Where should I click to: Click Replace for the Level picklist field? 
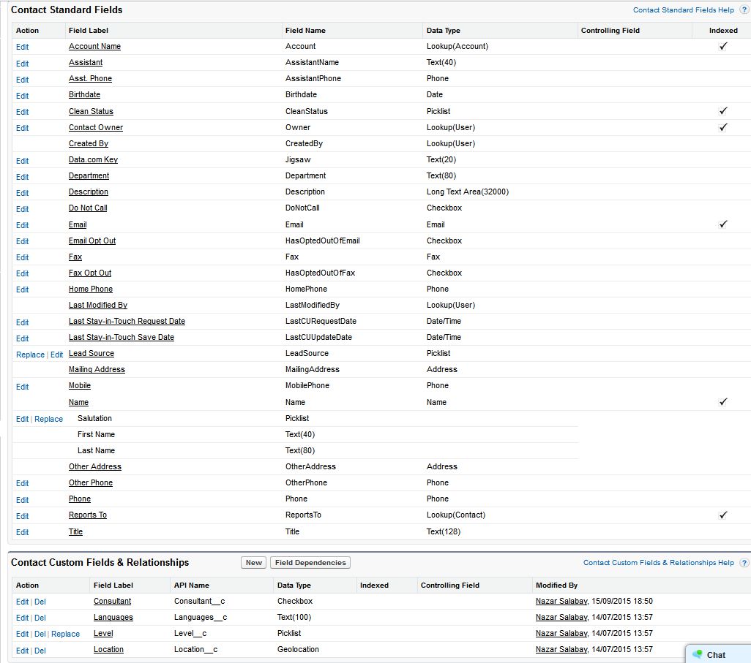[x=65, y=634]
